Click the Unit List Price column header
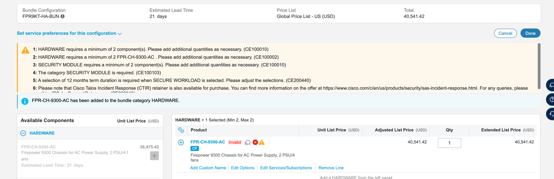 pos(338,130)
